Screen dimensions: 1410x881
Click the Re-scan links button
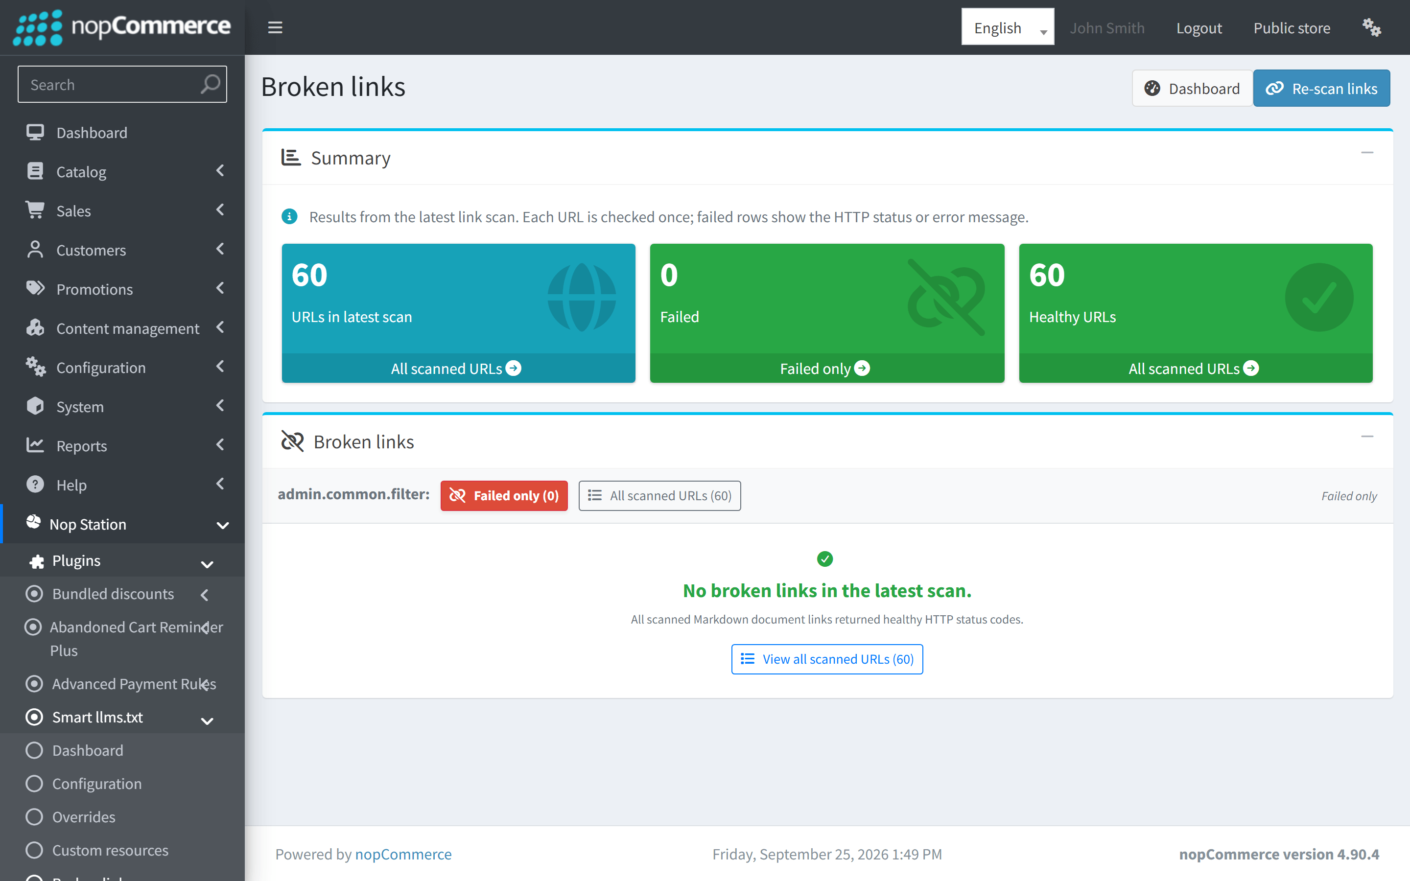point(1321,88)
